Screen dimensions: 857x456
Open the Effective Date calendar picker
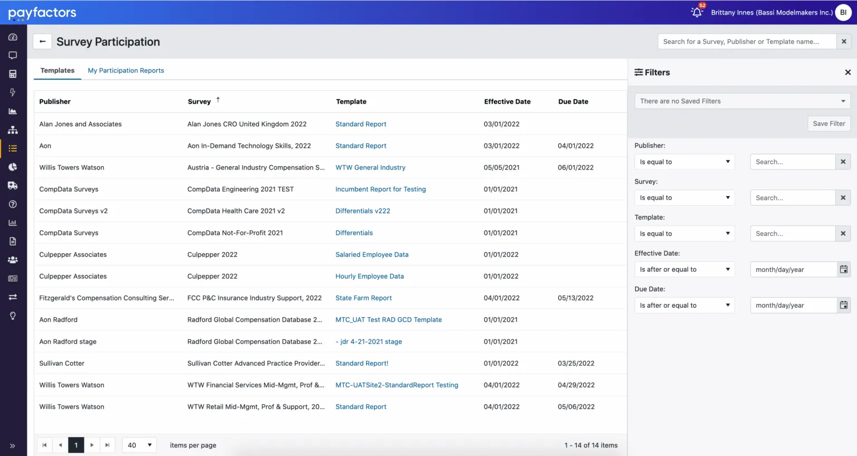tap(844, 269)
